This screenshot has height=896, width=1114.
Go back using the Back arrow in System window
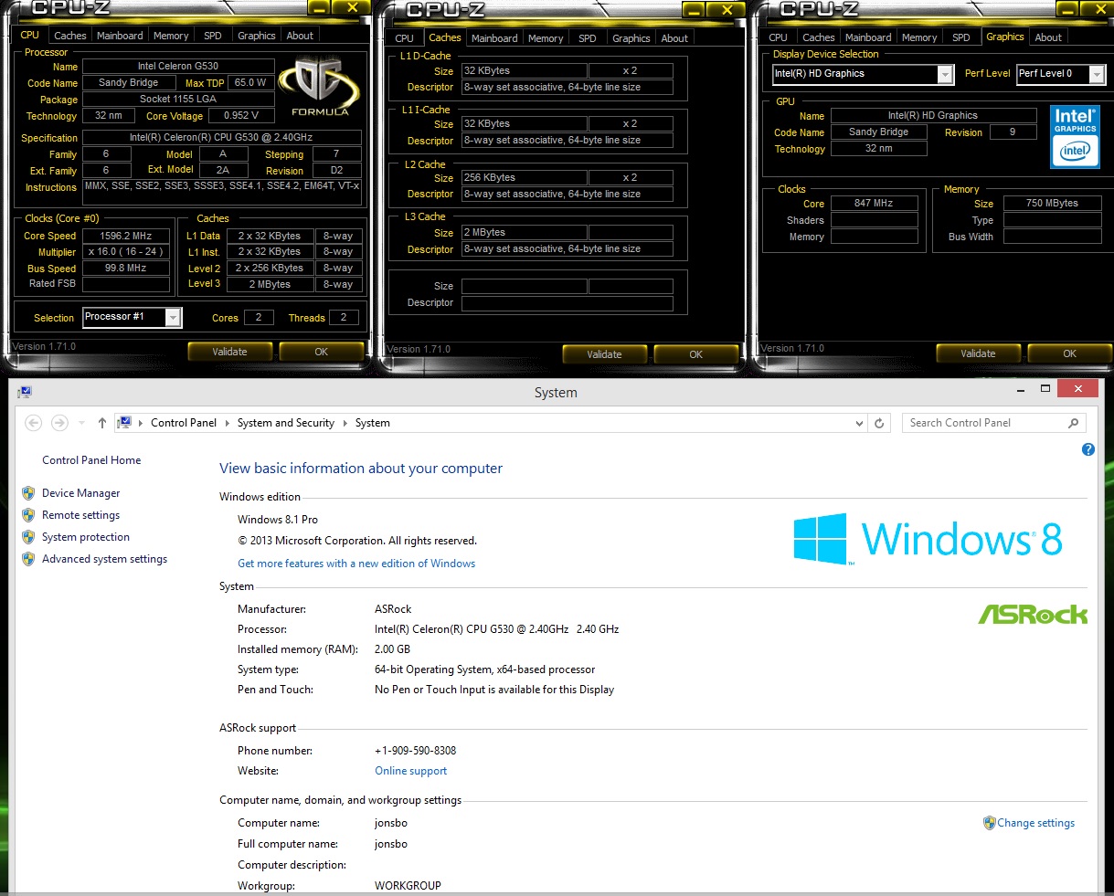(34, 423)
